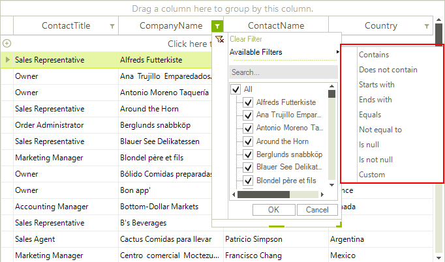The width and height of the screenshot is (445, 262).
Task: Confirm filter with OK button
Action: [273, 210]
